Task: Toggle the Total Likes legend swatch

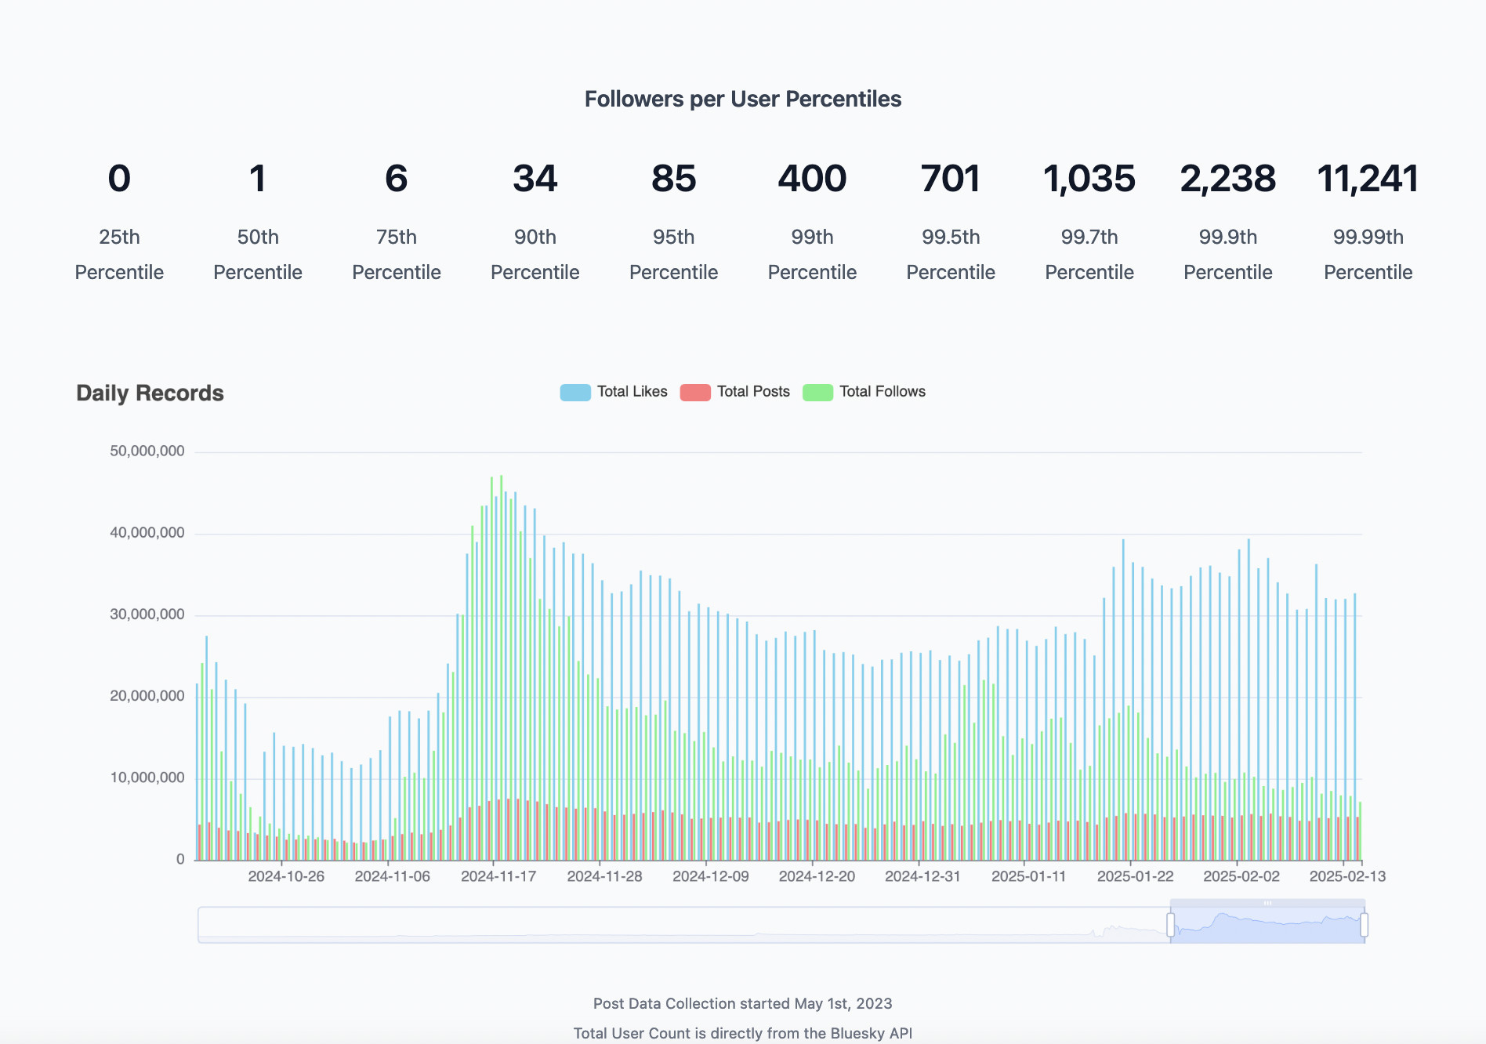Action: tap(575, 392)
